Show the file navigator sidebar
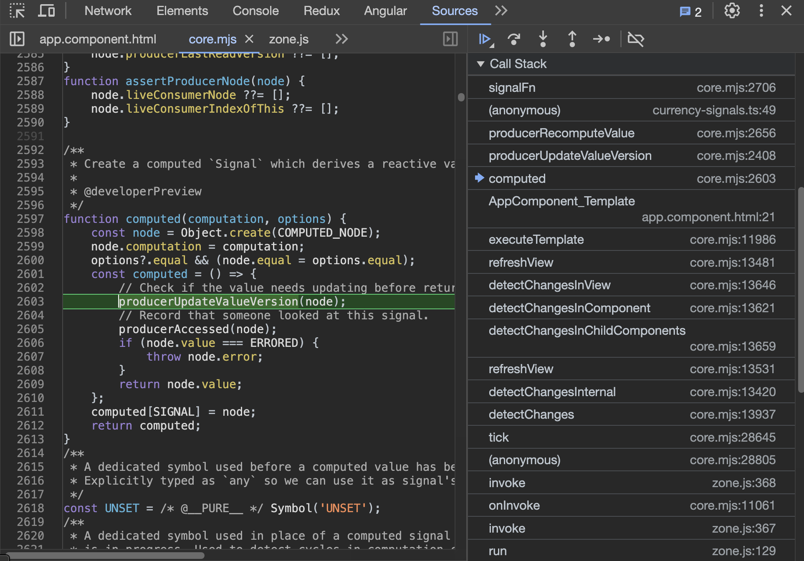The image size is (804, 561). click(x=17, y=39)
